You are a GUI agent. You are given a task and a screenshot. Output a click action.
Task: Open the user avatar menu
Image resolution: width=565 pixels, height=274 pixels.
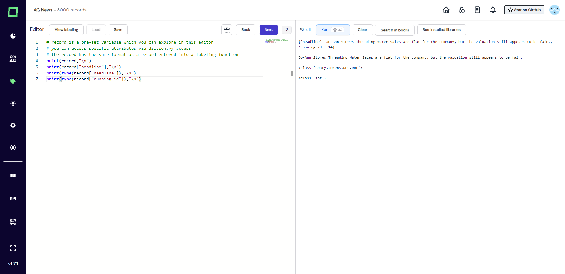pos(554,10)
